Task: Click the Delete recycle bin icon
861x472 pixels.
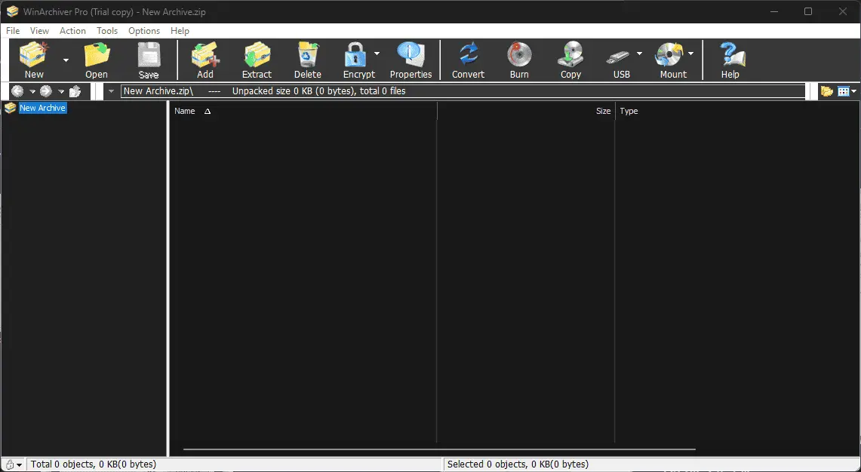Action: click(308, 55)
